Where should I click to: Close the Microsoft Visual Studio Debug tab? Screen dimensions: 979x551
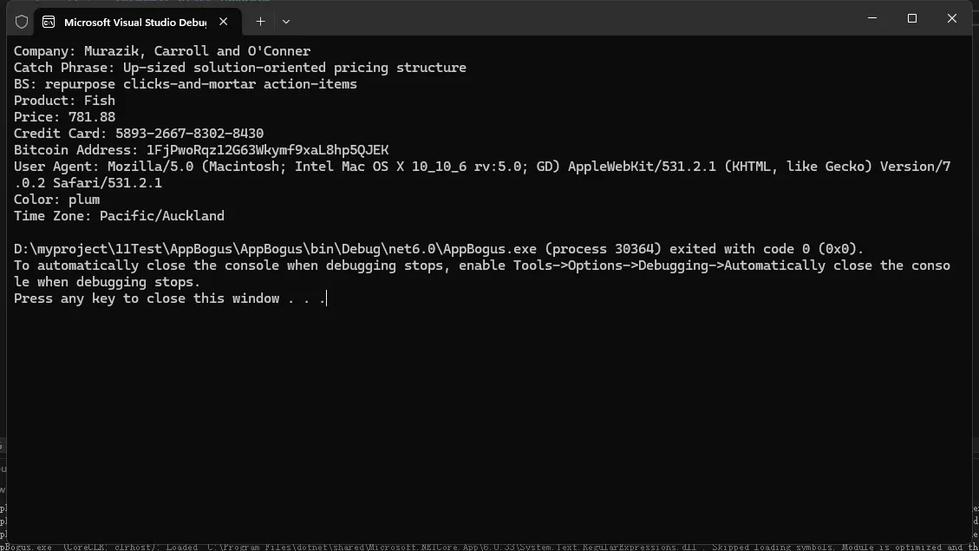[x=224, y=22]
